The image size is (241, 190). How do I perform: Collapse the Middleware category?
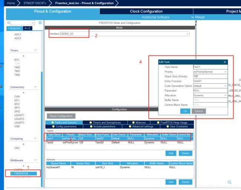[36, 160]
